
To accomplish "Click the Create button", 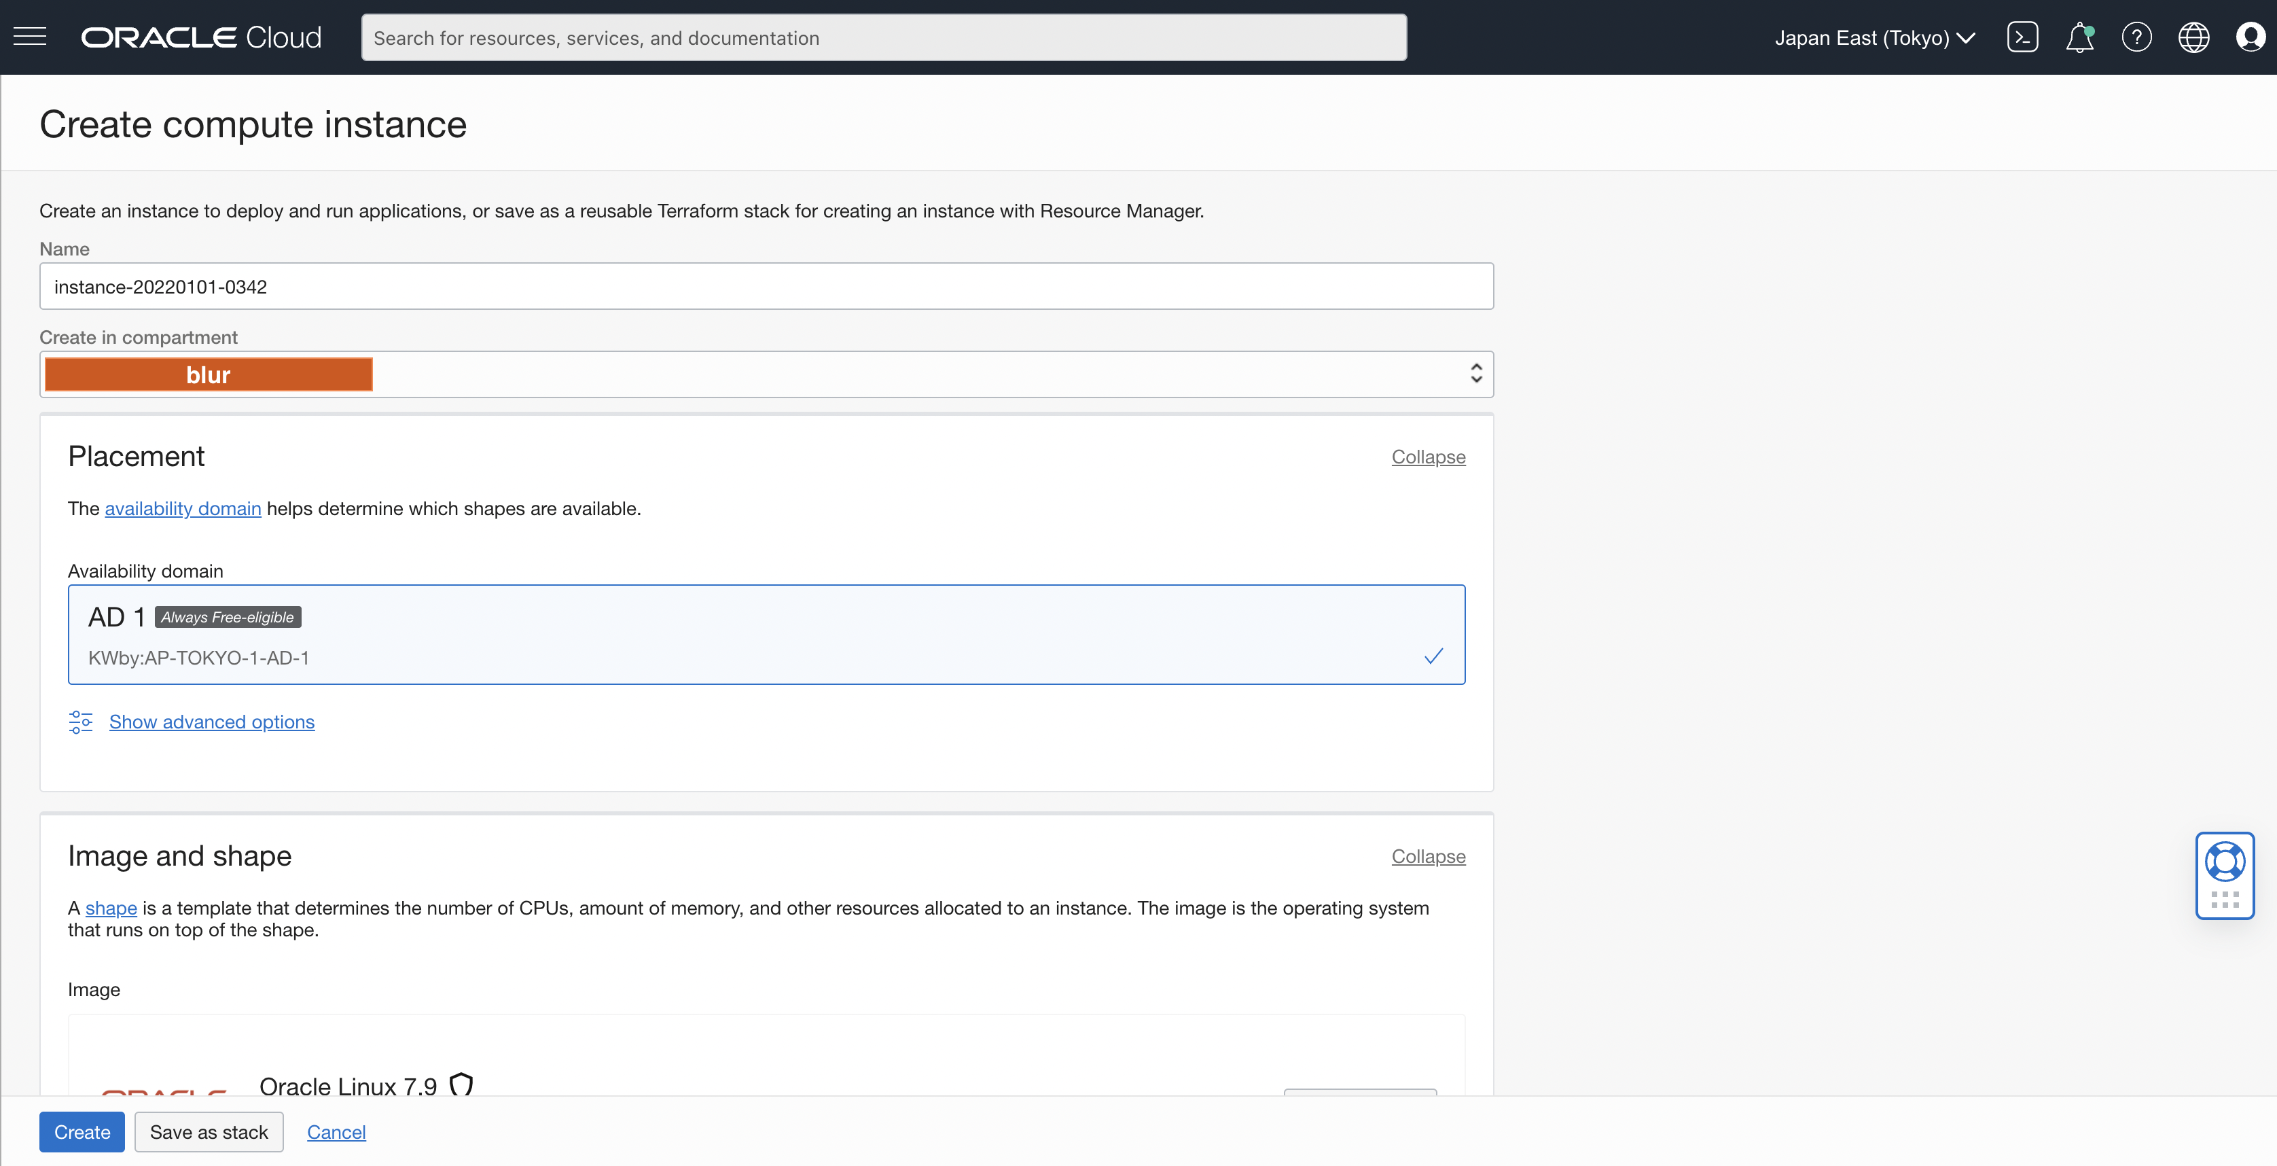I will 82,1131.
